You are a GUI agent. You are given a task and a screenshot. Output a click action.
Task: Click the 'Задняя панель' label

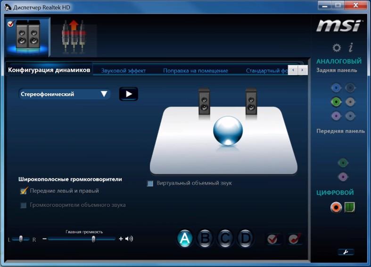337,70
